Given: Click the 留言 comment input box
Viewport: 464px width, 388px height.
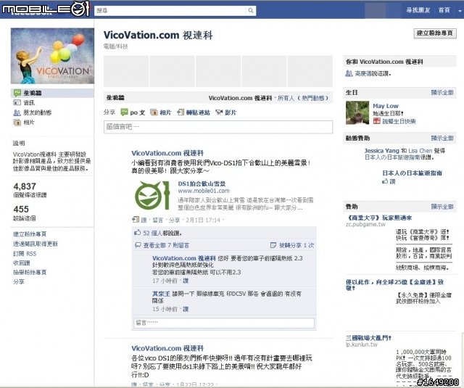Looking at the screenshot, I should pos(224,323).
